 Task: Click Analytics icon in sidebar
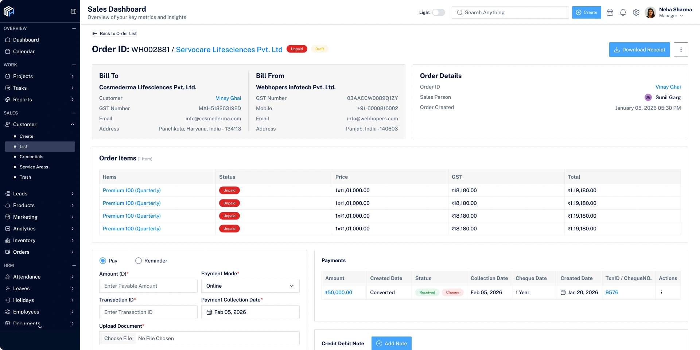[8, 229]
